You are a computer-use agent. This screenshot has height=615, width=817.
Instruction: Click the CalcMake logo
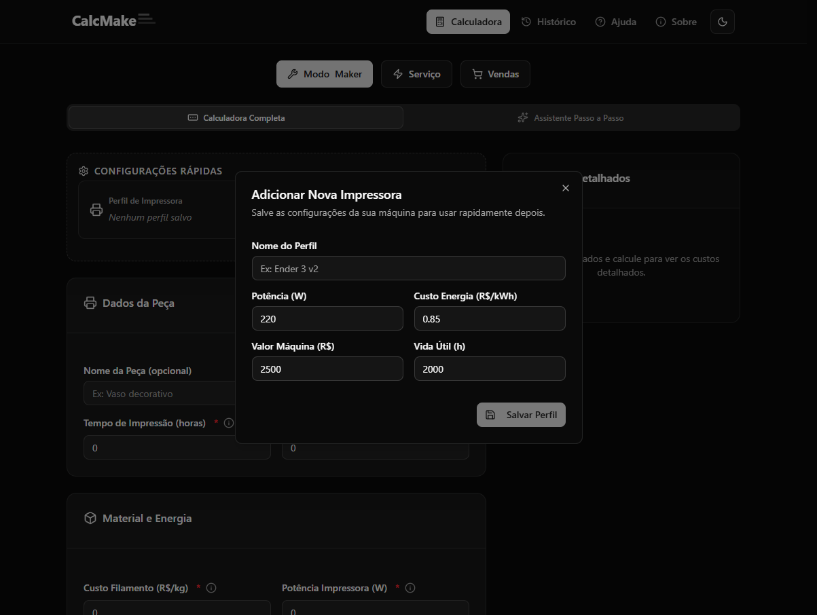[113, 21]
